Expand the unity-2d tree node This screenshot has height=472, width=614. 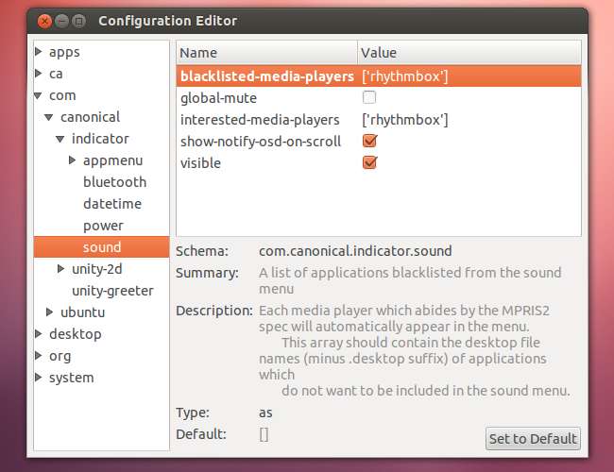pos(62,269)
